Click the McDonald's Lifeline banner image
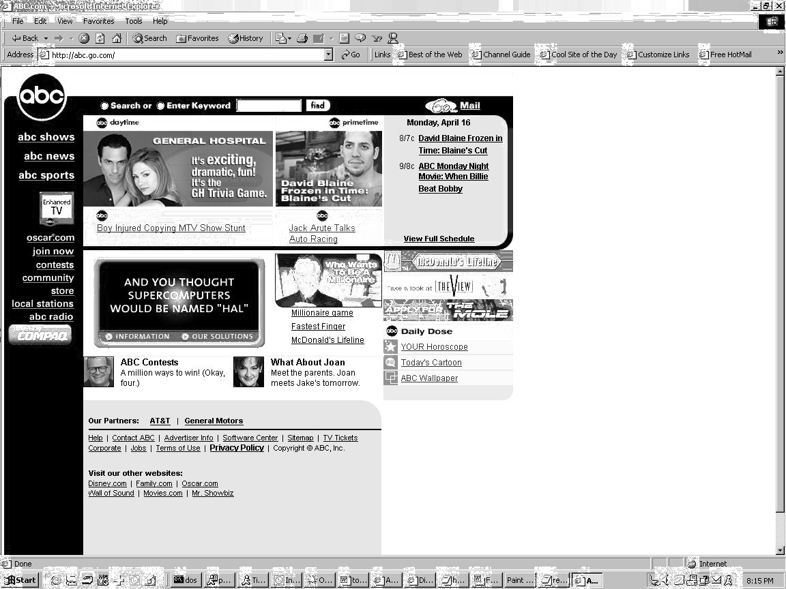The width and height of the screenshot is (786, 589). pos(448,261)
